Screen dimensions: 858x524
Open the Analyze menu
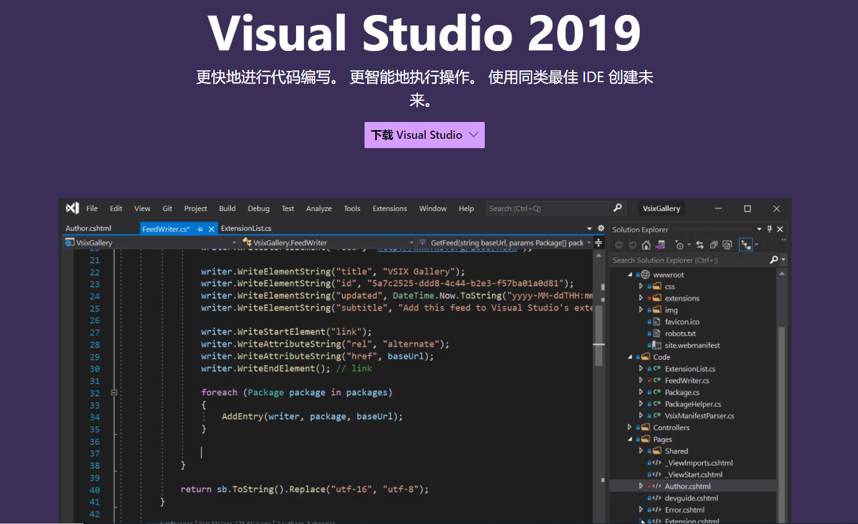click(x=319, y=208)
